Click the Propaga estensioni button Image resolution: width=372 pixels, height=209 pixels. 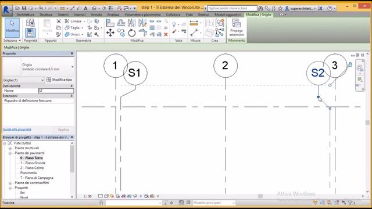237,28
